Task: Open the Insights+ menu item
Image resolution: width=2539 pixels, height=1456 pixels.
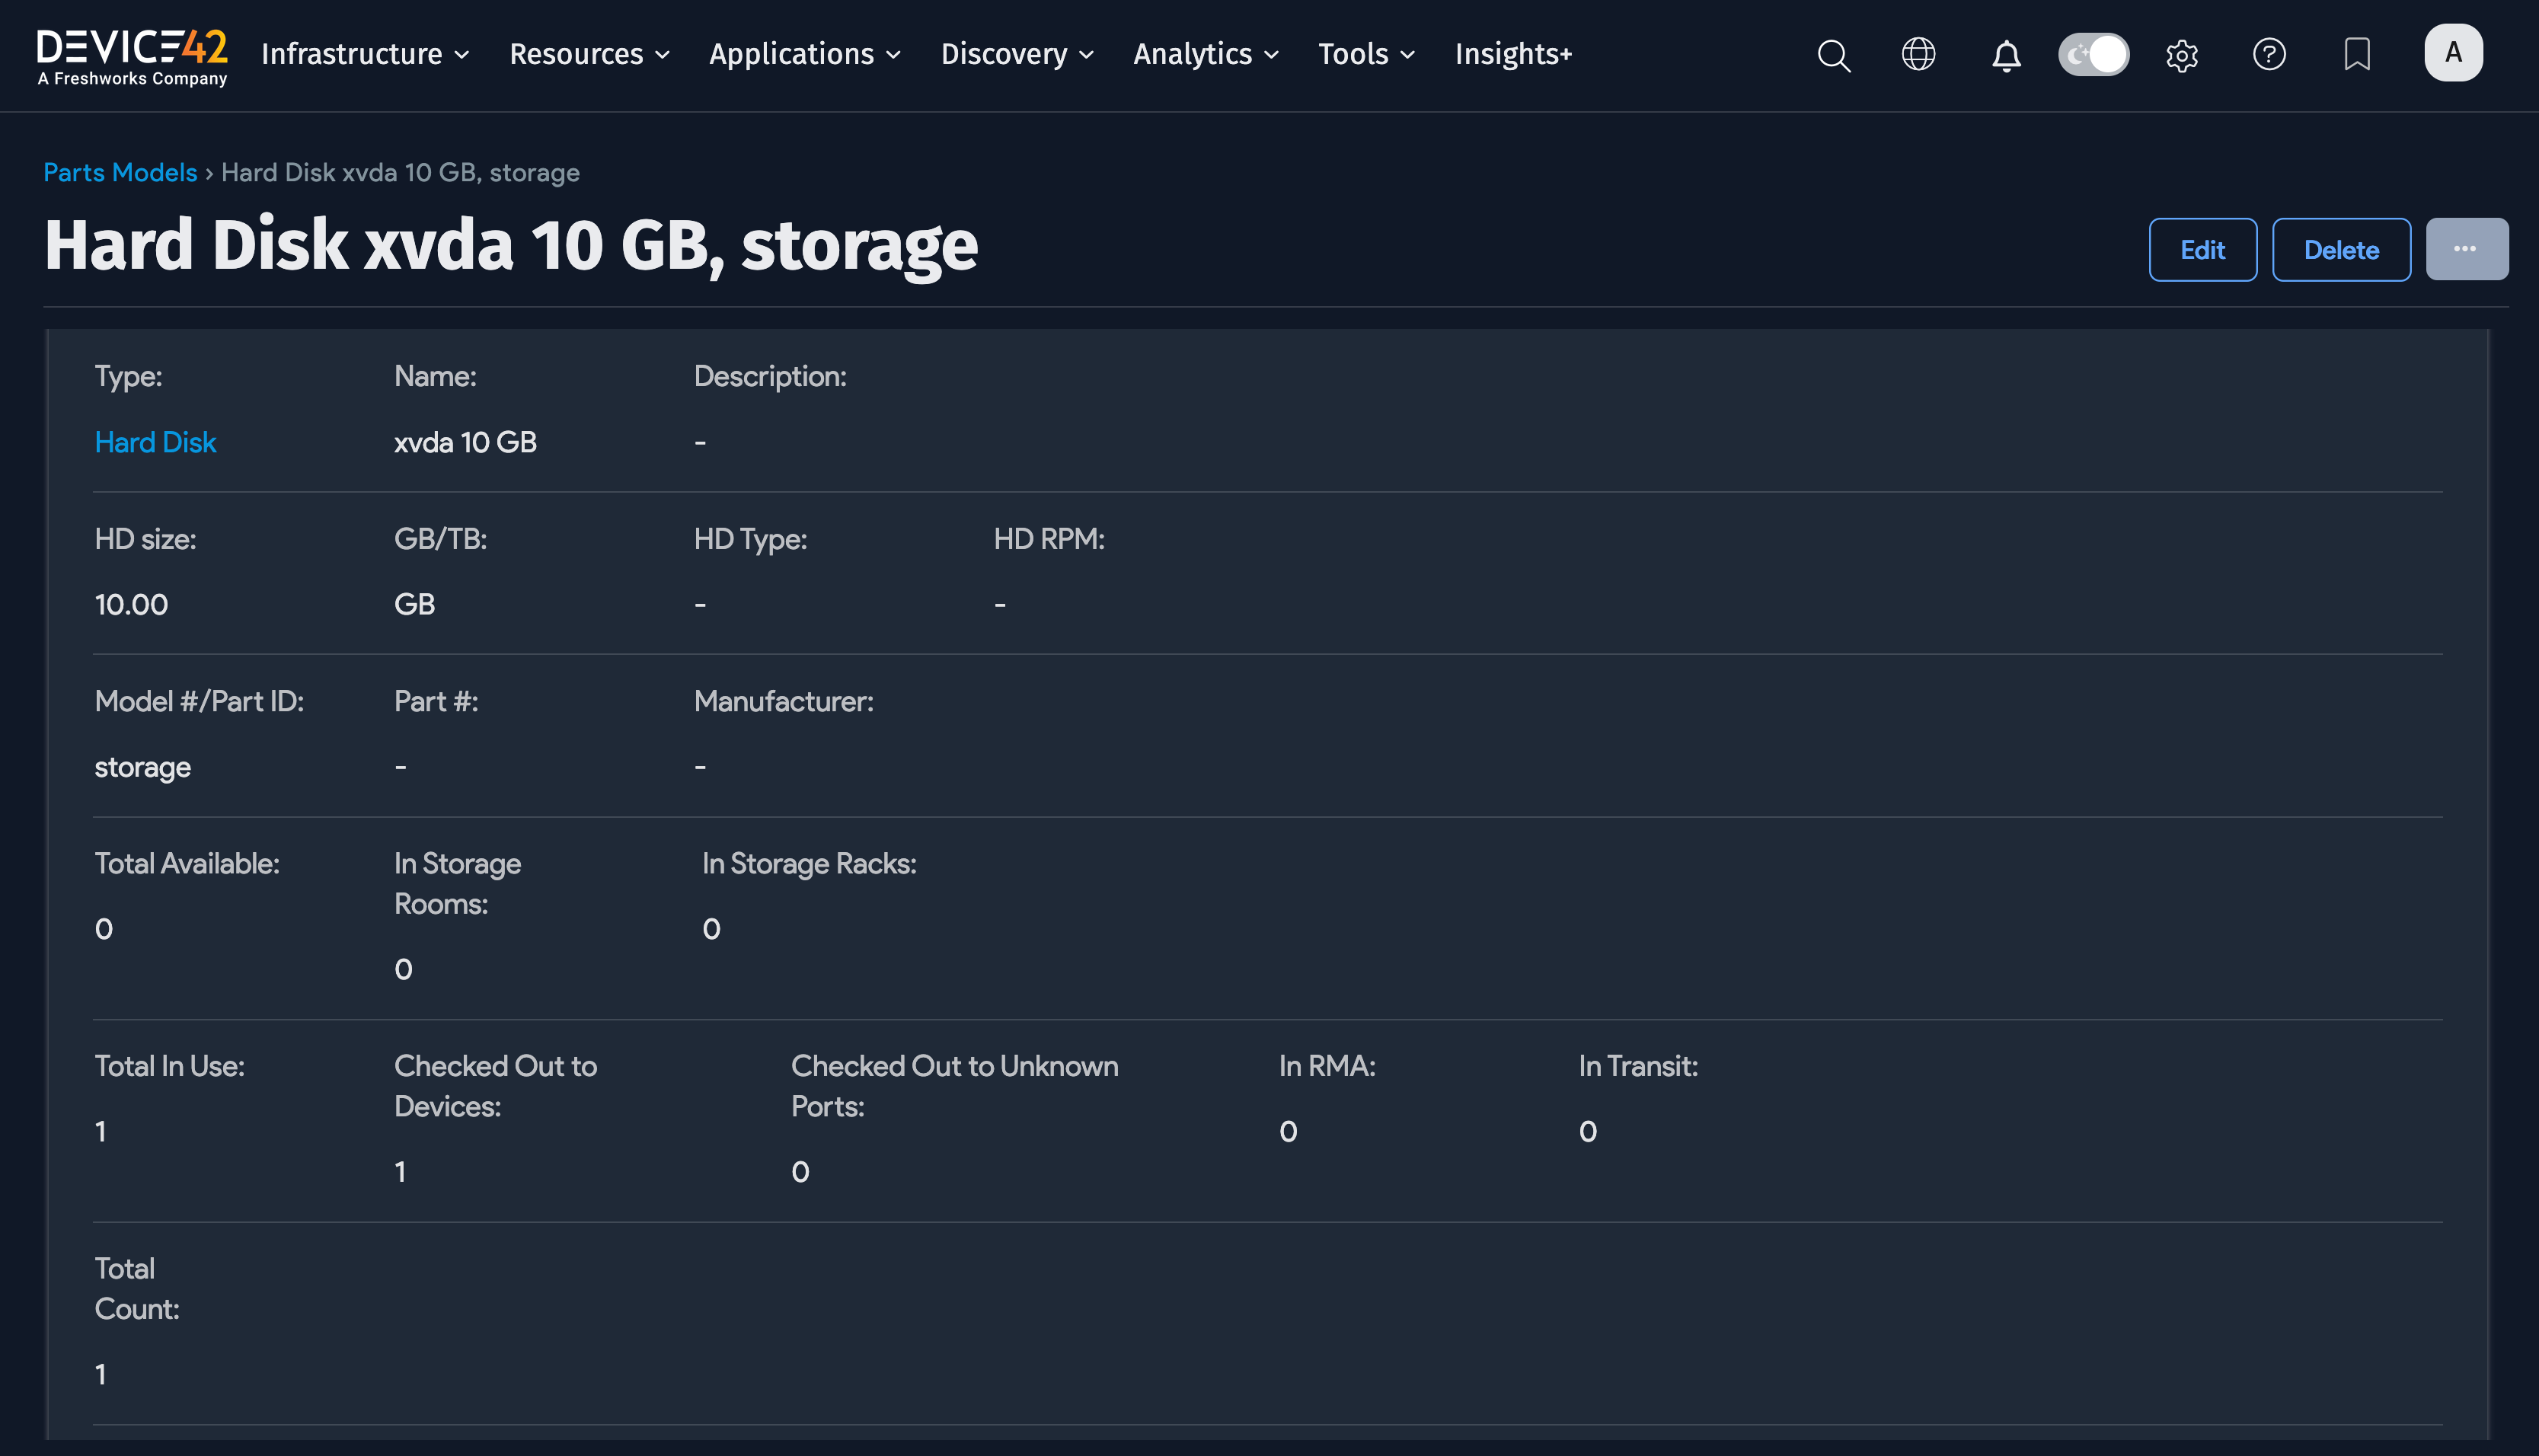Action: click(x=1512, y=54)
